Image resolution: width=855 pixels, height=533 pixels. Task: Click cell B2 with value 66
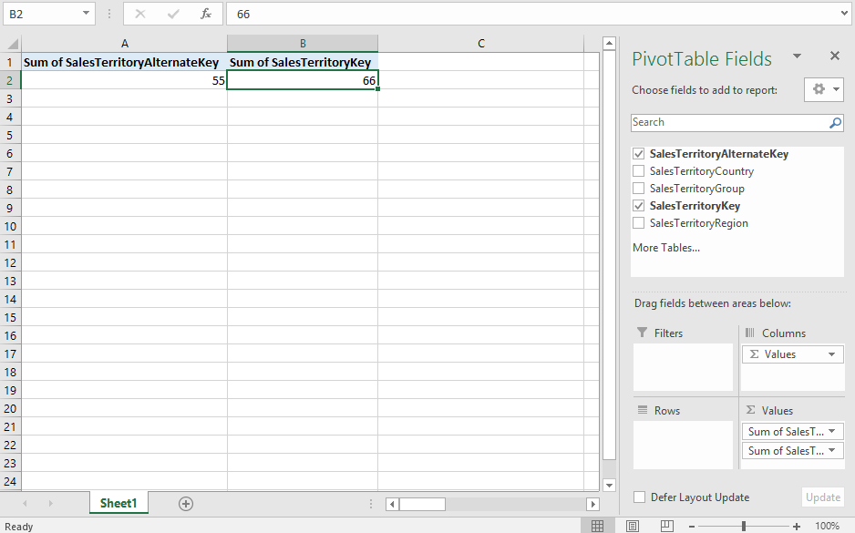point(303,81)
